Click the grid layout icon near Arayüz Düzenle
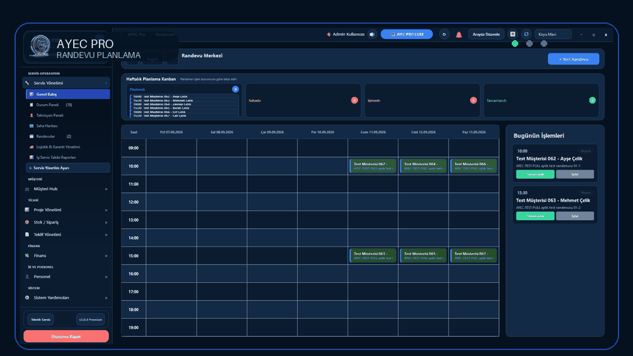This screenshot has height=356, width=633. 513,34
